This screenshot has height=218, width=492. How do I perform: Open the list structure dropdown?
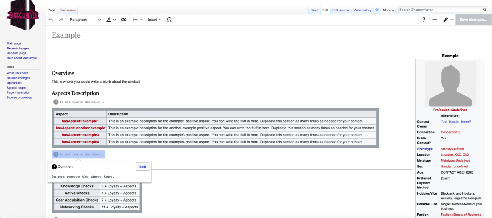click(137, 20)
